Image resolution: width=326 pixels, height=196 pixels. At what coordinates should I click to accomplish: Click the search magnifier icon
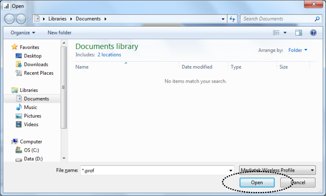tap(317, 19)
